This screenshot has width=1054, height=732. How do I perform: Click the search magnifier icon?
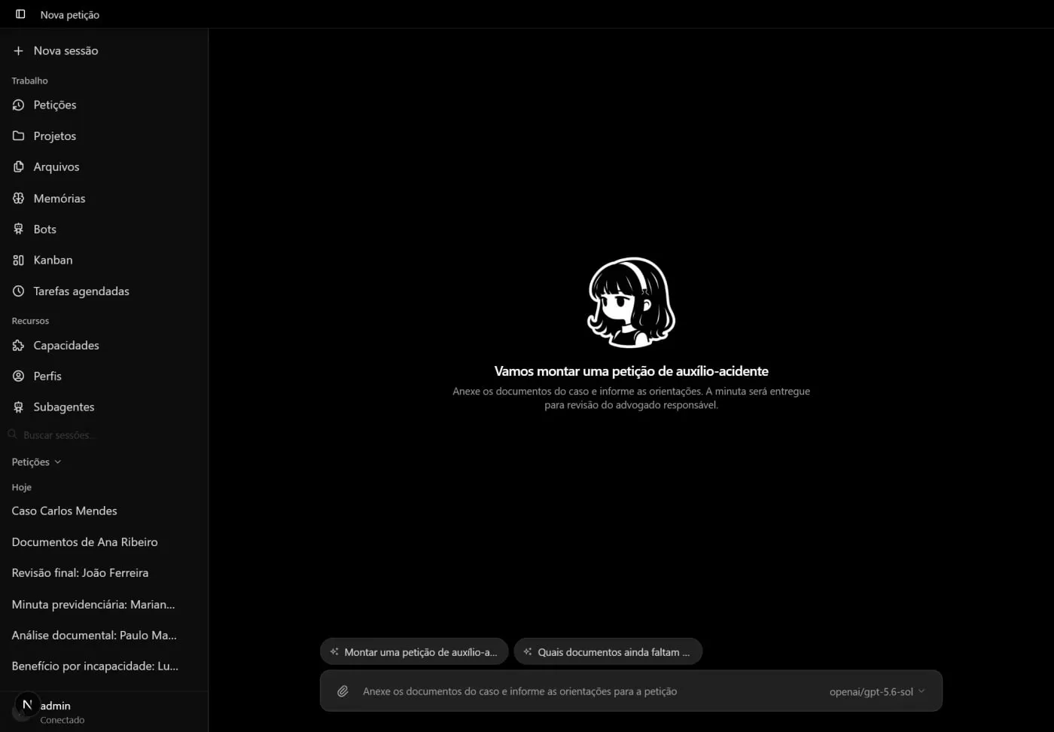[13, 435]
